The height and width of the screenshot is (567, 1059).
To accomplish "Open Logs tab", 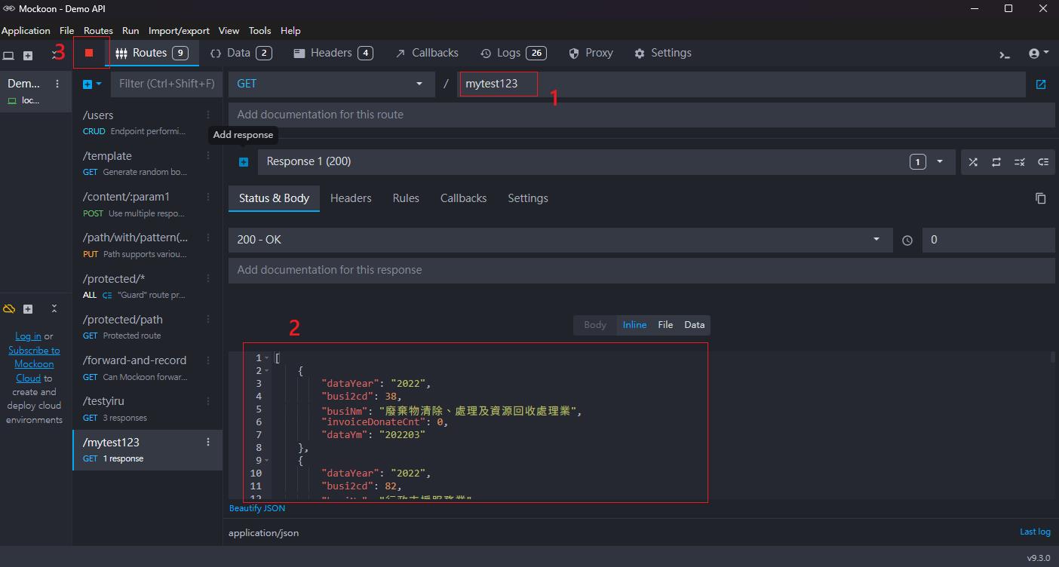I will pyautogui.click(x=513, y=53).
